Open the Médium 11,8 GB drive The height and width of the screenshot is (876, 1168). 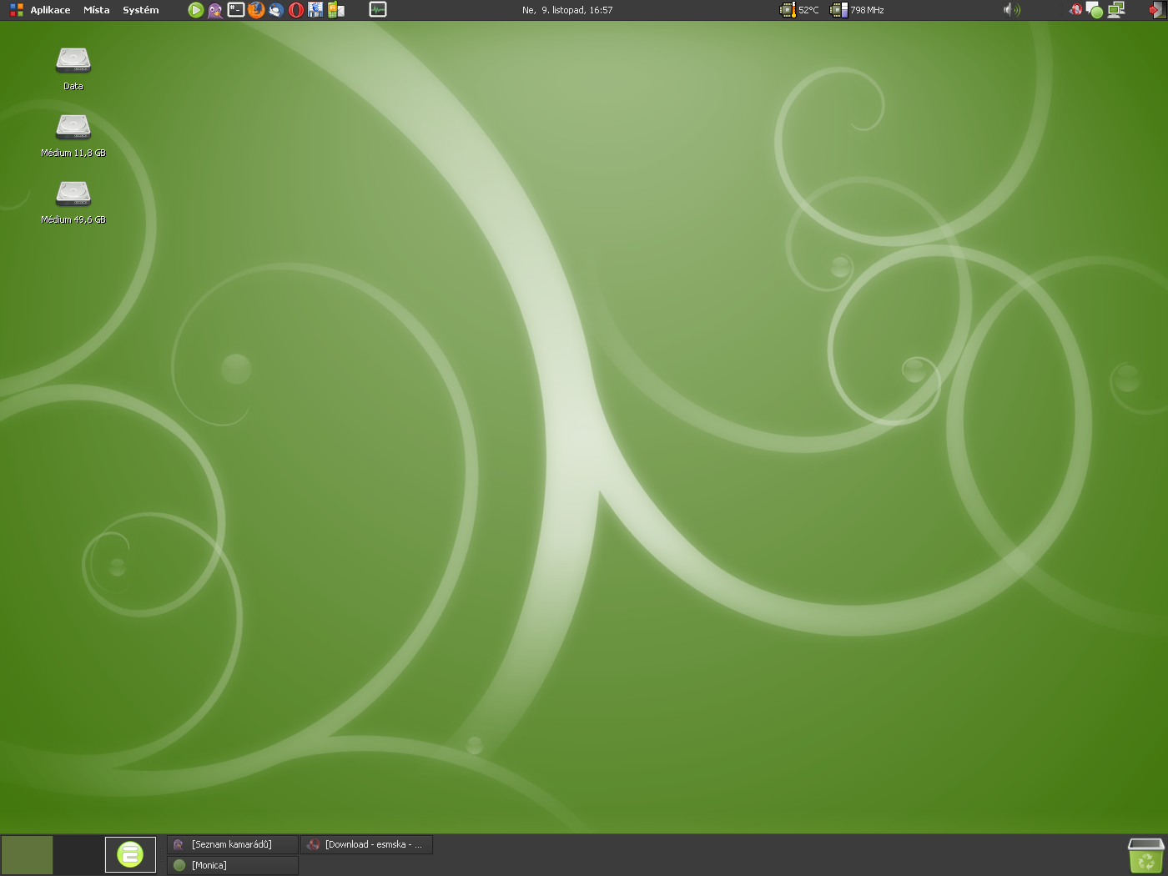click(x=73, y=128)
